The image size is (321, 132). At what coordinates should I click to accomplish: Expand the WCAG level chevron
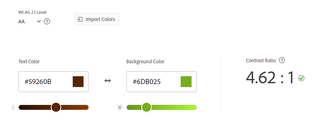pyautogui.click(x=39, y=21)
